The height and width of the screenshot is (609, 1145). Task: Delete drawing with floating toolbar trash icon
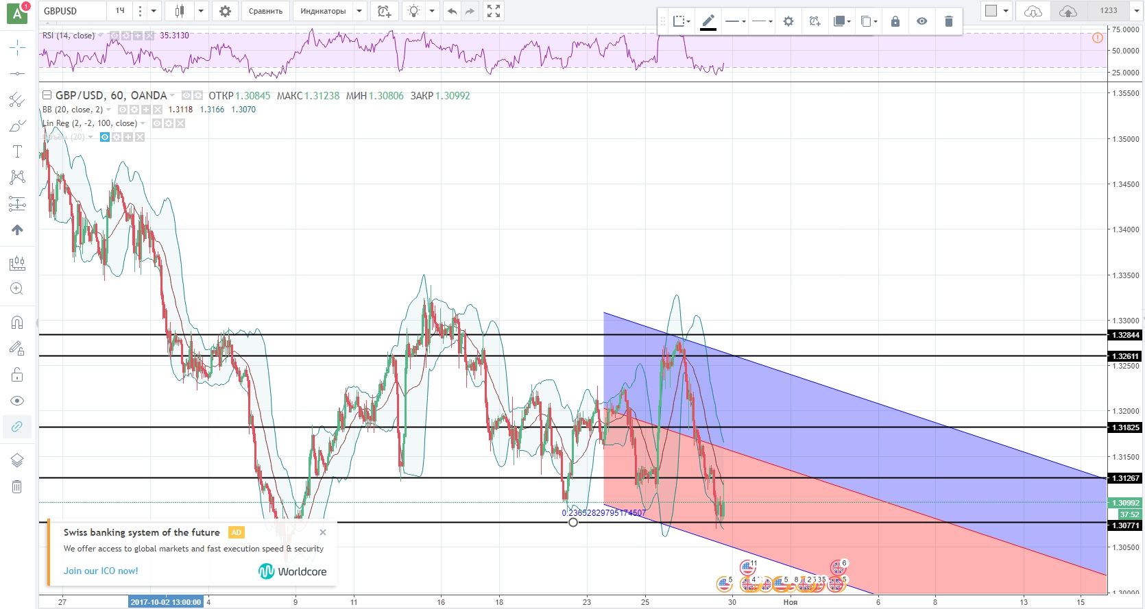tap(949, 21)
